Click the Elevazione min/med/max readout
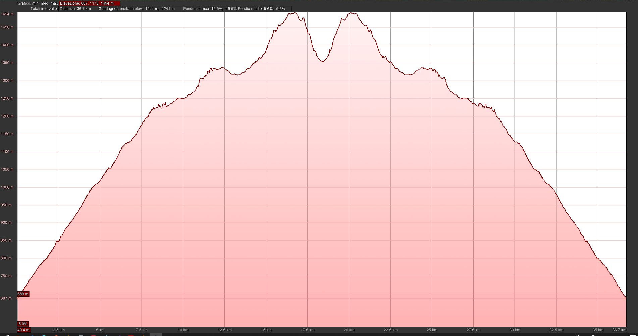This screenshot has width=638, height=336. click(x=89, y=3)
